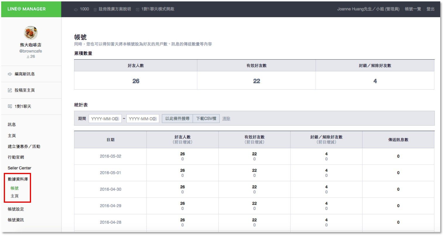Click the chat icon before 1對1聊天模式開啟
This screenshot has height=236, width=444.
[x=138, y=9]
